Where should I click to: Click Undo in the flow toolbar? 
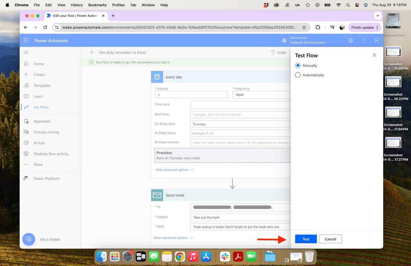279,52
